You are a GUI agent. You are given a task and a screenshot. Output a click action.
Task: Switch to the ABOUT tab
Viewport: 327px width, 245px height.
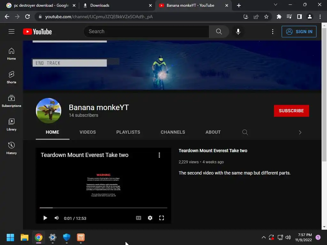coord(213,132)
